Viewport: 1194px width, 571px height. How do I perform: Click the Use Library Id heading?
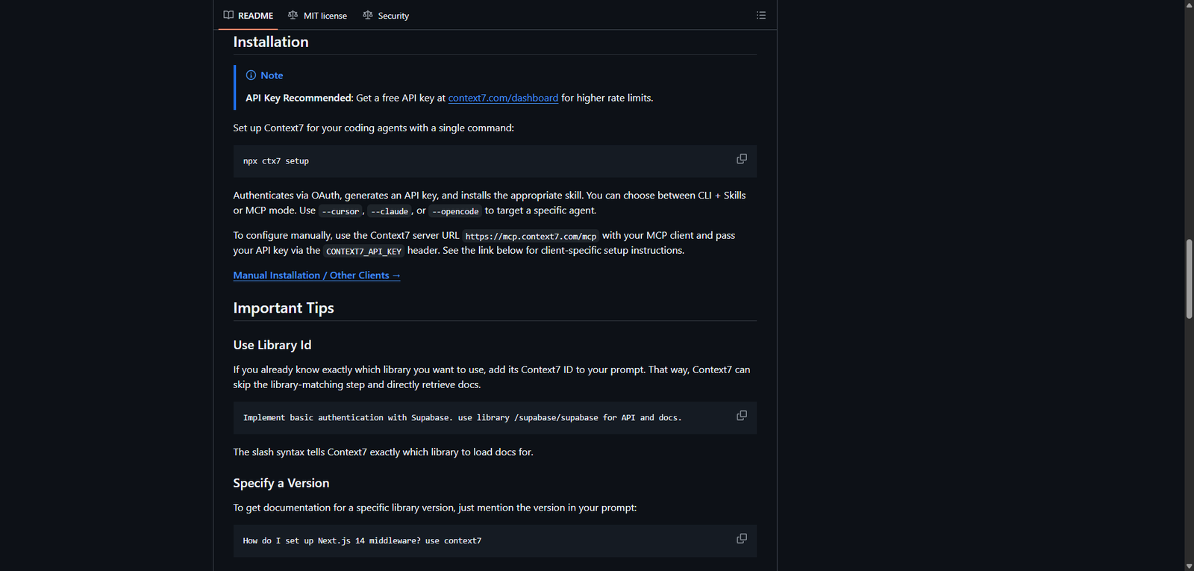272,345
